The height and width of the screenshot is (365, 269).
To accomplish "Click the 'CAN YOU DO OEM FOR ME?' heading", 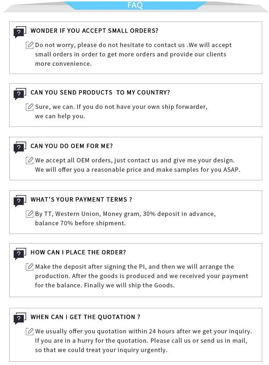I will pos(72,146).
